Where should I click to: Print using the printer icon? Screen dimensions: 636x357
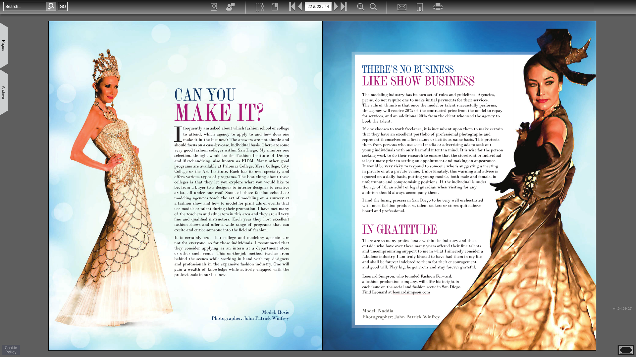(x=438, y=7)
